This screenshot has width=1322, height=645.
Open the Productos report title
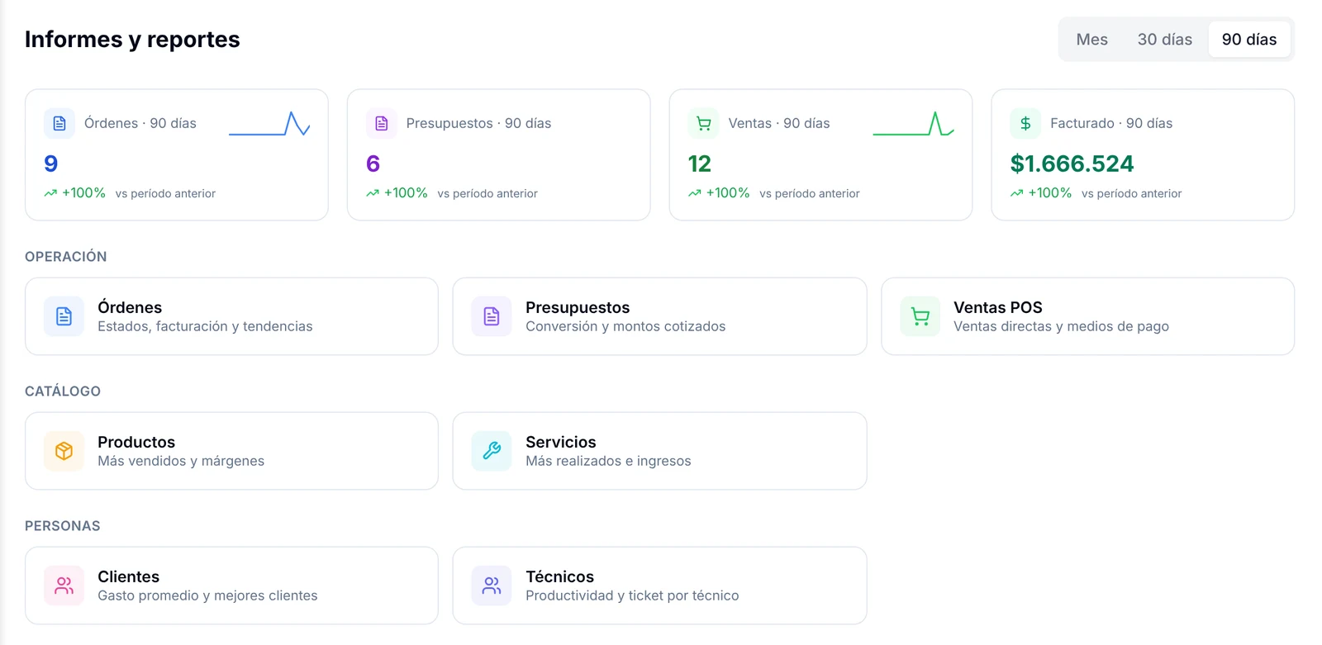click(136, 442)
